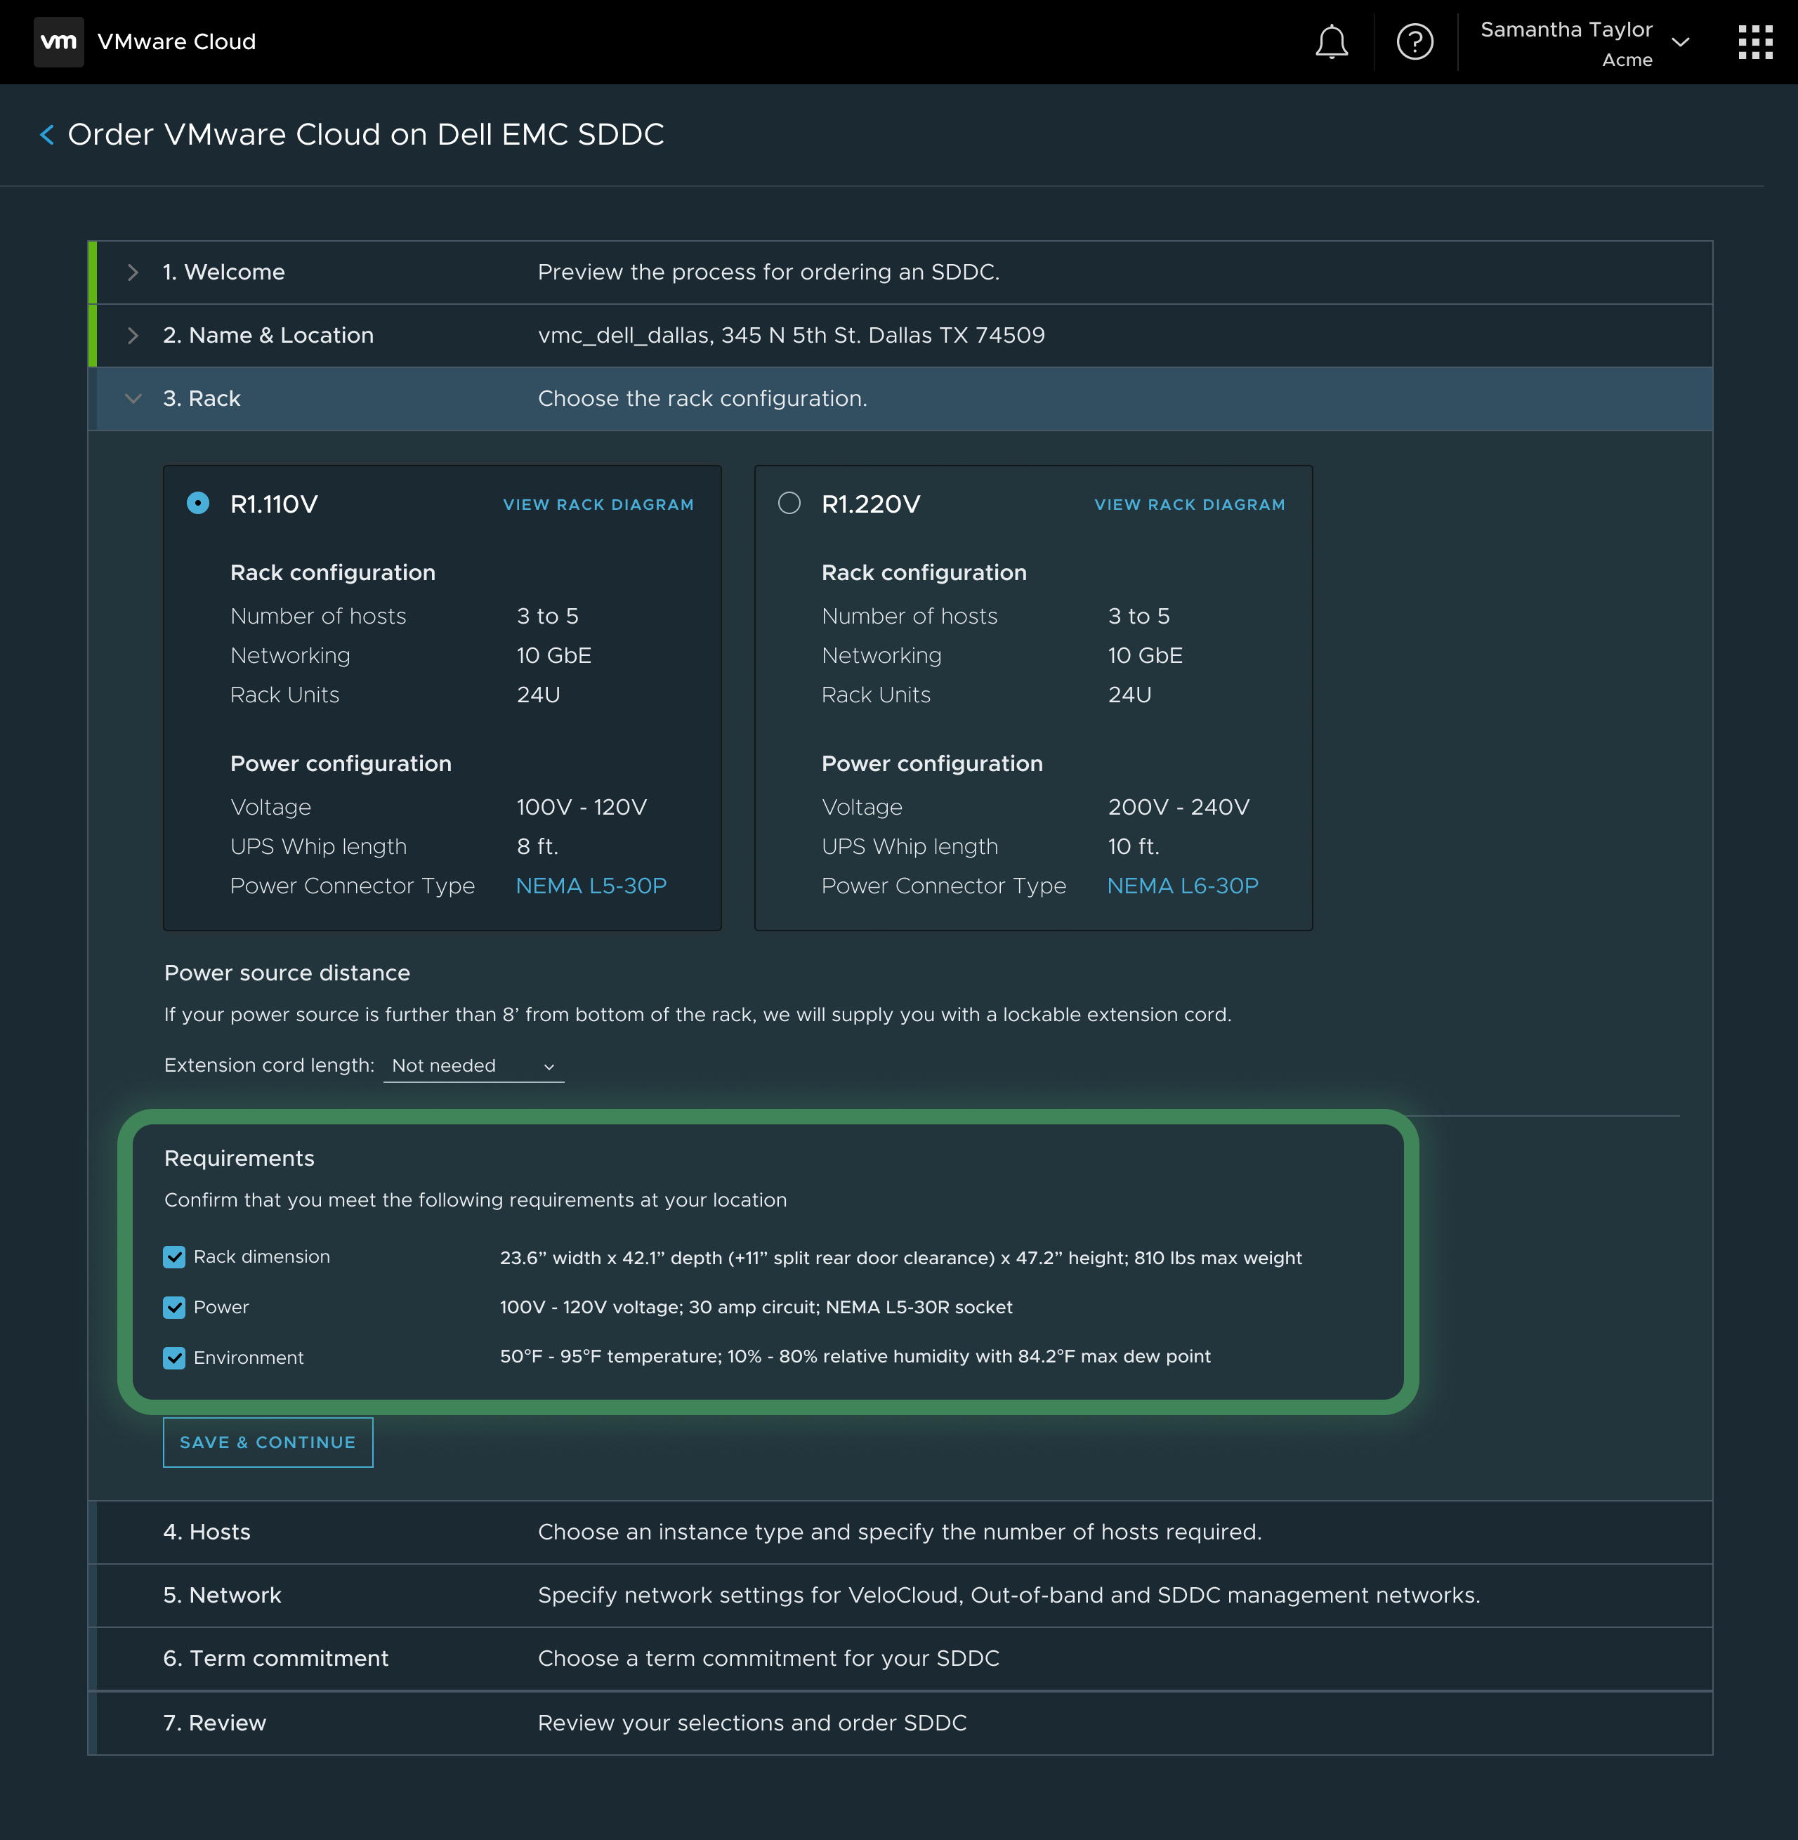This screenshot has width=1798, height=1840.
Task: View rack diagram for R1.220V
Action: point(1189,505)
